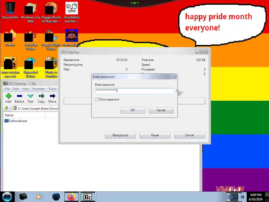Select Peggle Nights Deluxe desktop icon
The width and height of the screenshot is (269, 202).
(51, 40)
